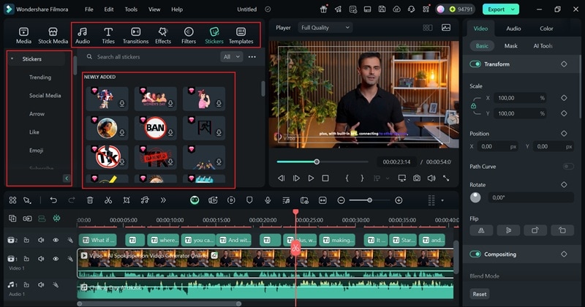
Task: Open the Filters tab
Action: (189, 36)
